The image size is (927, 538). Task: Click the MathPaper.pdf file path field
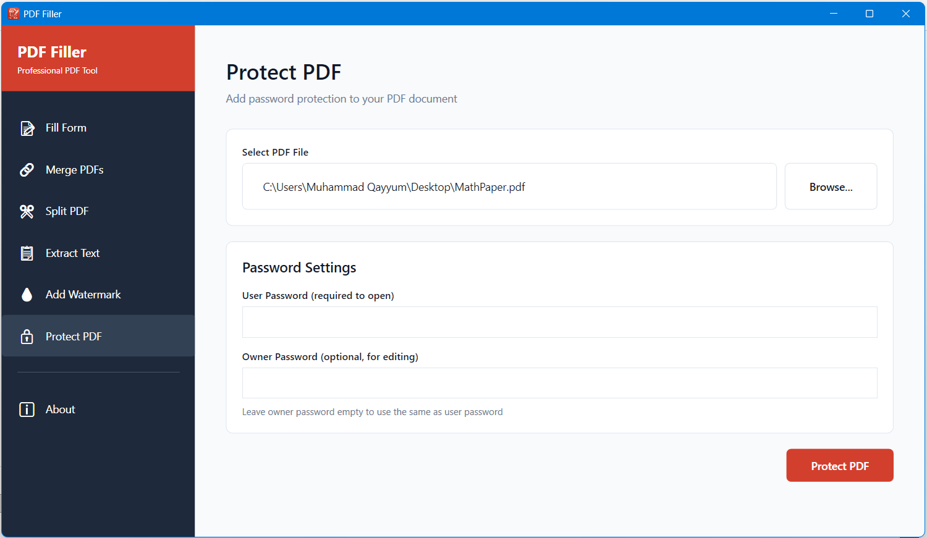click(509, 187)
